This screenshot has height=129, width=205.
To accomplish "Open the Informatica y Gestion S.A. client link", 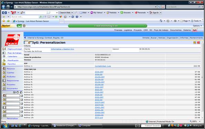I will (62, 49).
